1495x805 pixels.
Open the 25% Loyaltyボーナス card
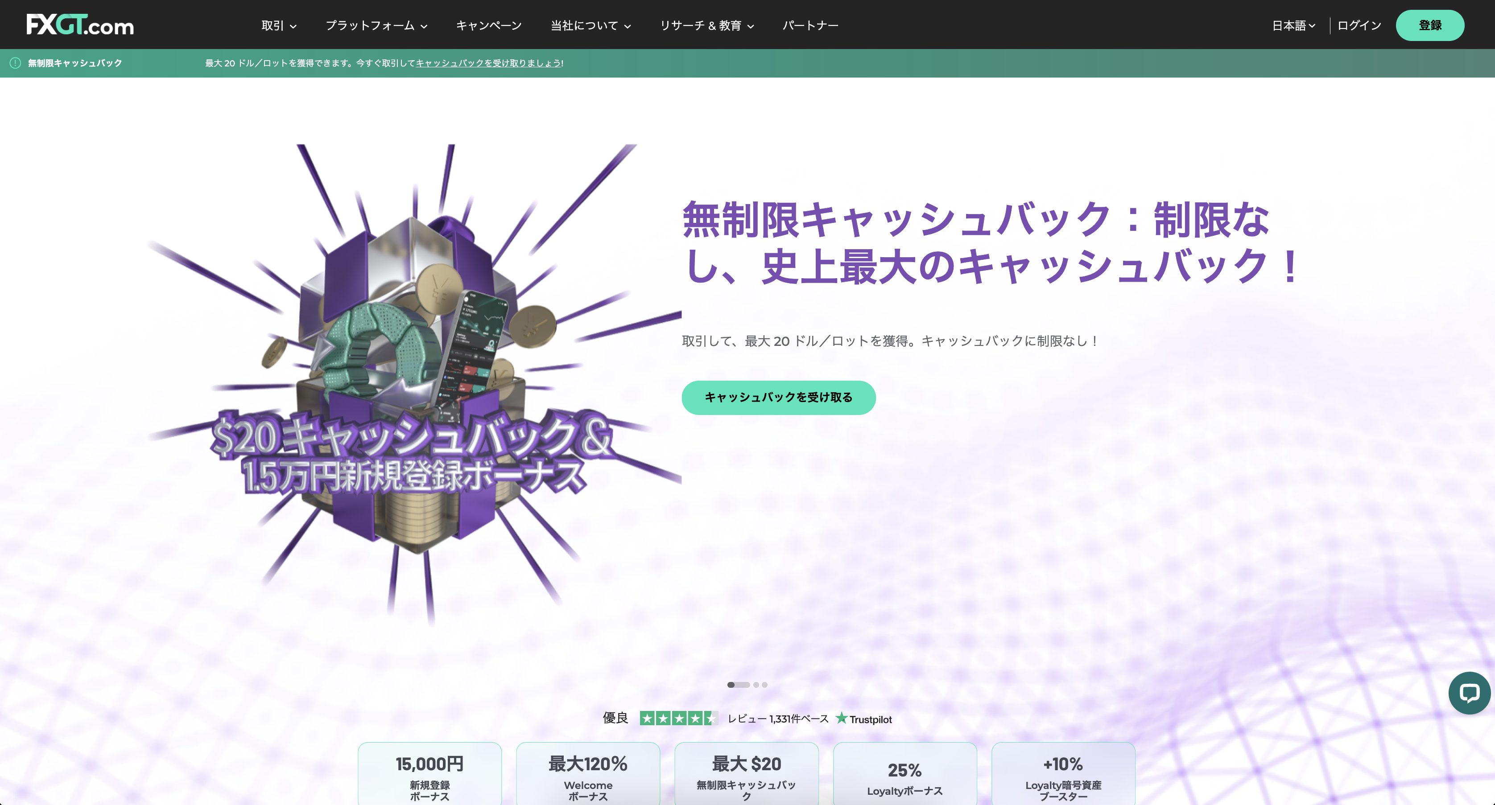pos(905,774)
